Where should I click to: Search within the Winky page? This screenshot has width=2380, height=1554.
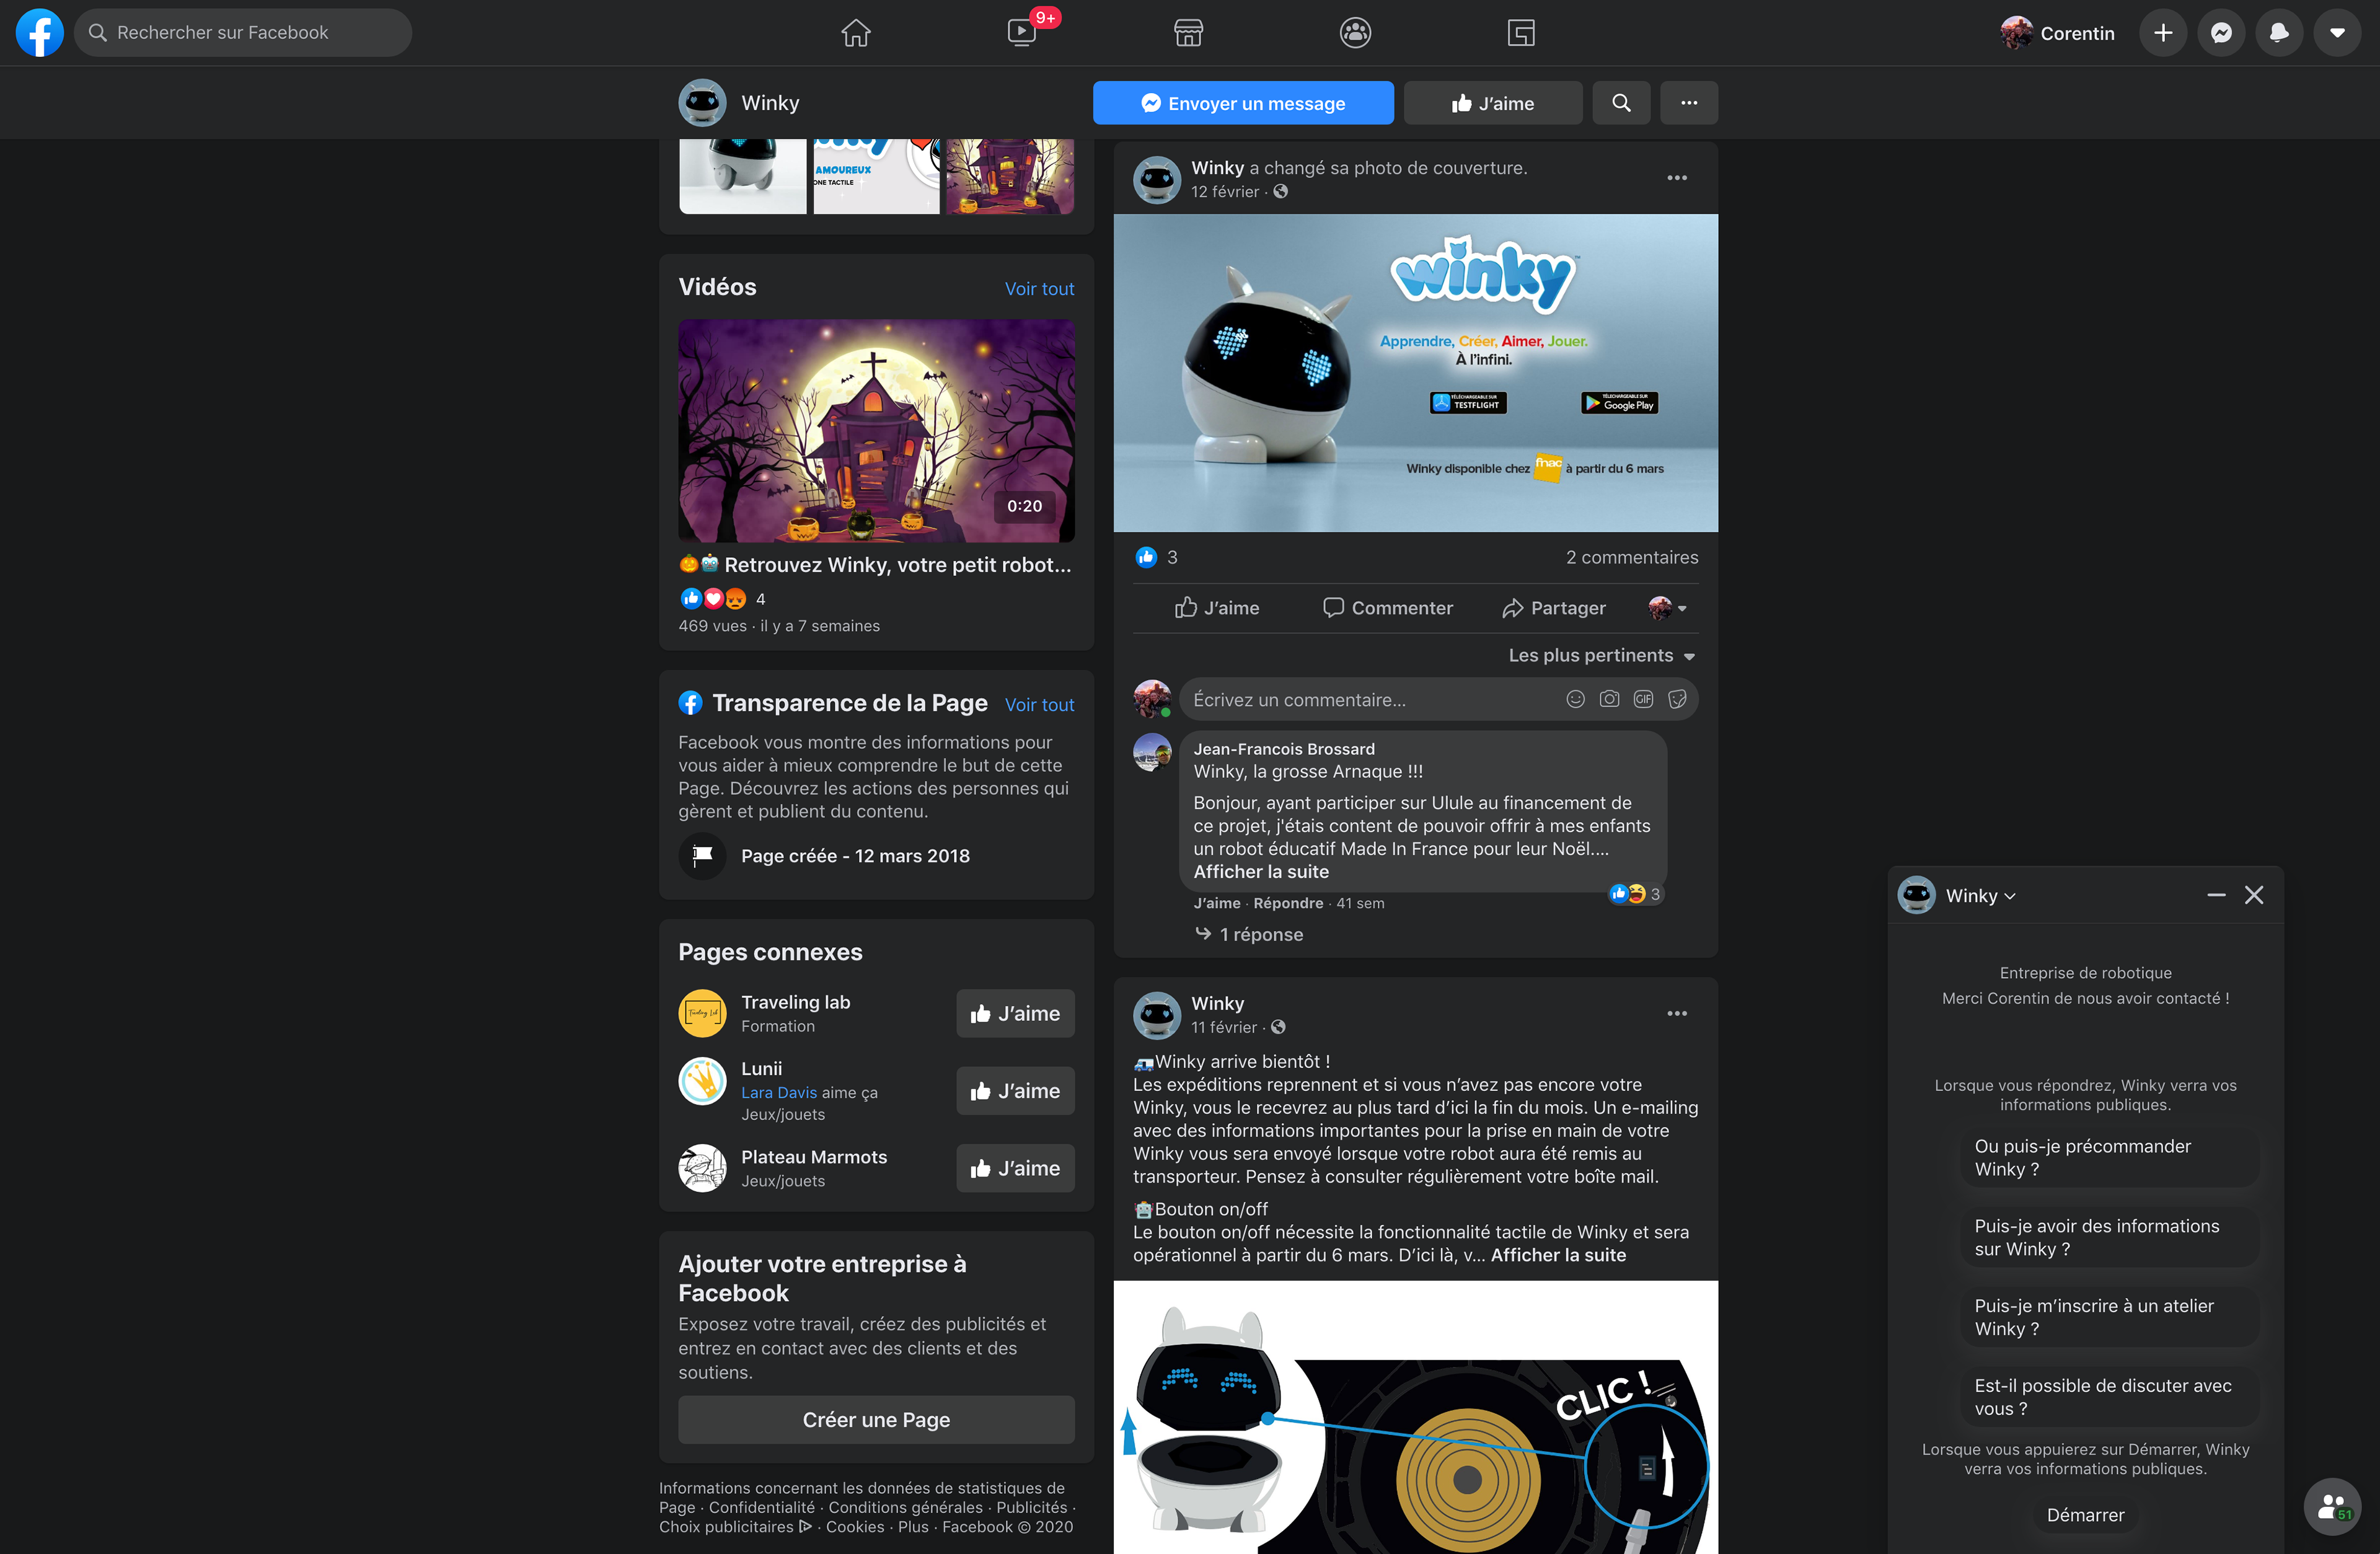tap(1621, 103)
